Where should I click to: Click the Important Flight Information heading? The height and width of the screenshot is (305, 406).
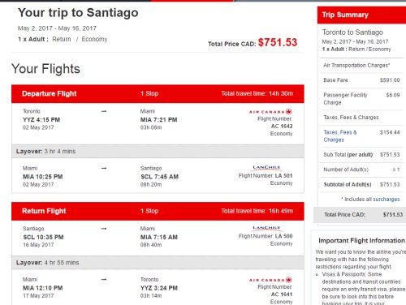[x=361, y=240]
